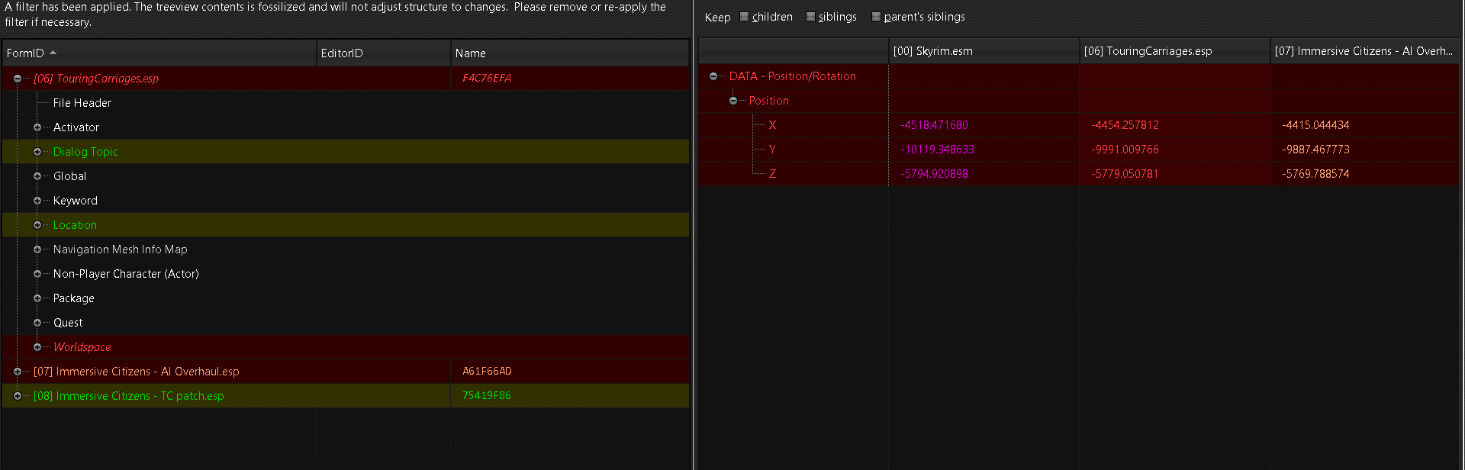The image size is (1465, 470).
Task: Click Immersive Citizens Z value -5769.788574
Action: (x=1315, y=174)
